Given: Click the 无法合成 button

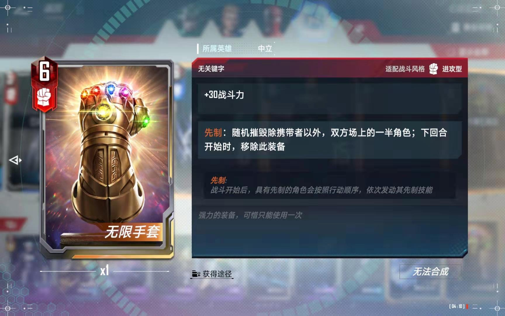Looking at the screenshot, I should 430,272.
